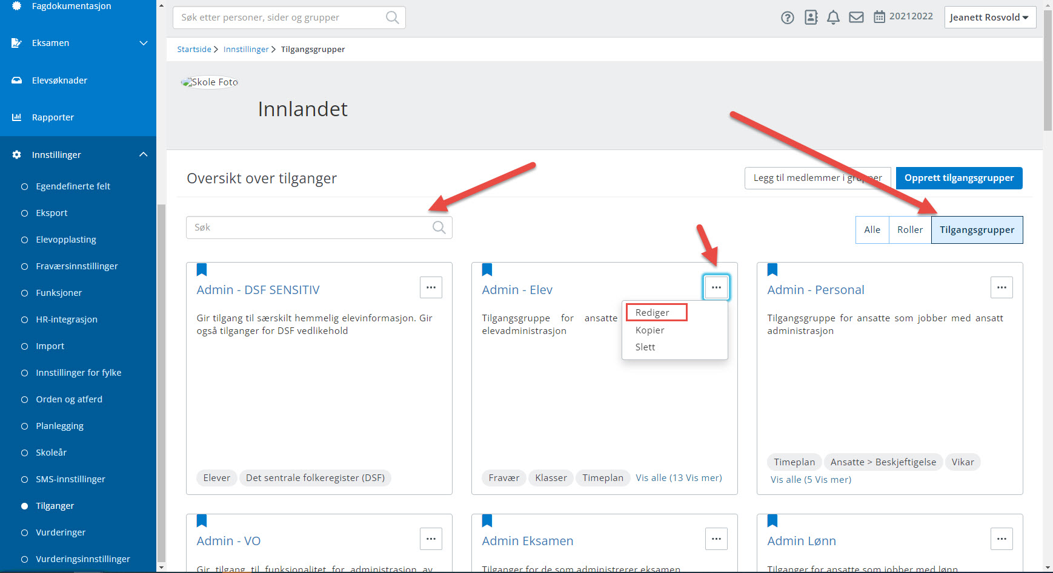
Task: Open SMS-innstillinger in sidebar
Action: click(70, 479)
